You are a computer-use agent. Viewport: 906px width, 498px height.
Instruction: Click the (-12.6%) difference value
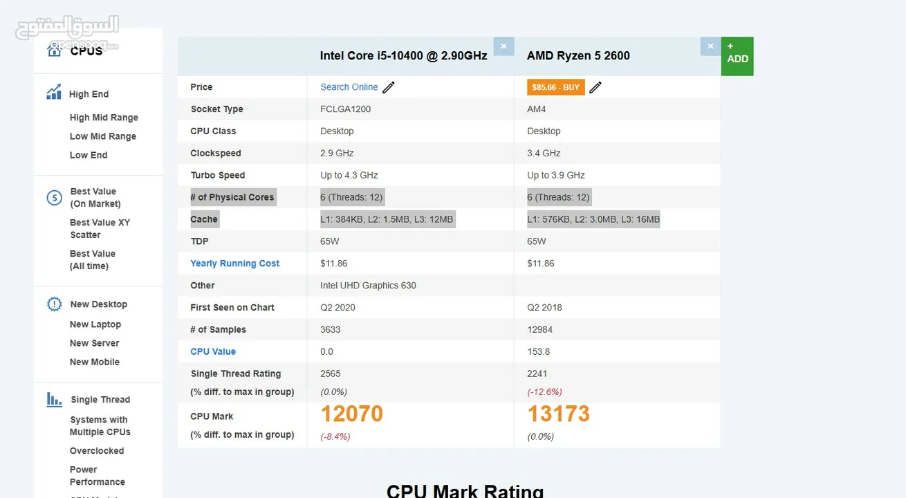545,392
